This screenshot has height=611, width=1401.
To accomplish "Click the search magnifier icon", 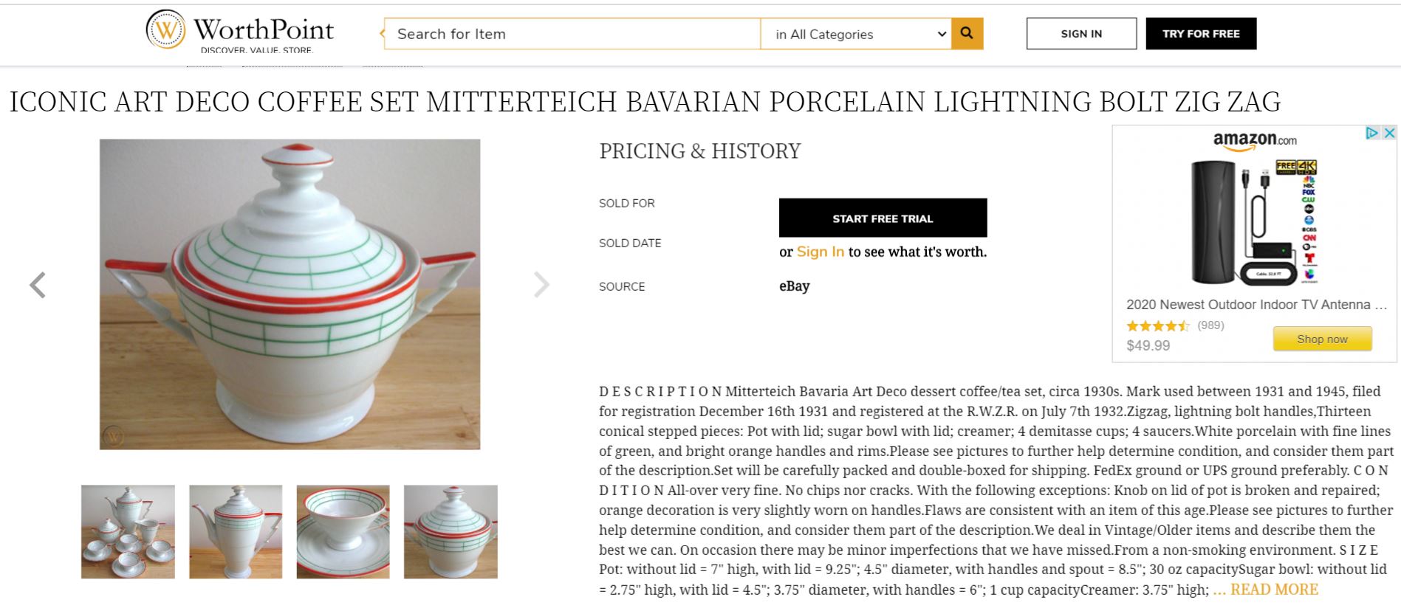I will (x=966, y=33).
